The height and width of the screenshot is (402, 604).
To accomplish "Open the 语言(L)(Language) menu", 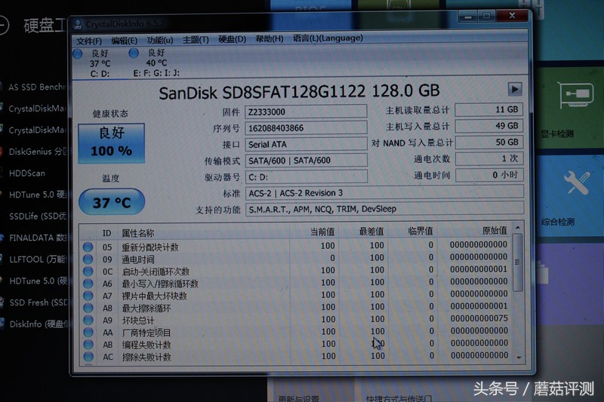I will tap(328, 38).
